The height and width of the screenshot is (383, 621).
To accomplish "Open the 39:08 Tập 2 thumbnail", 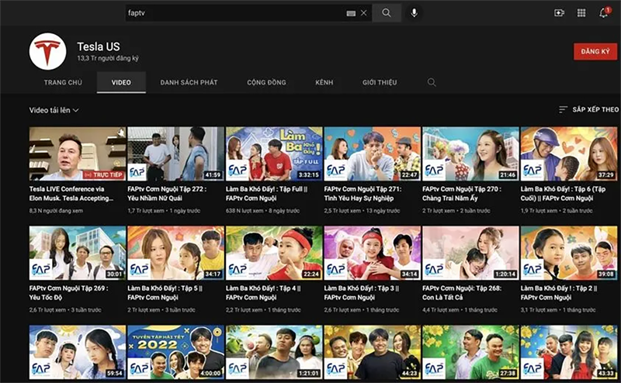I will pos(569,253).
